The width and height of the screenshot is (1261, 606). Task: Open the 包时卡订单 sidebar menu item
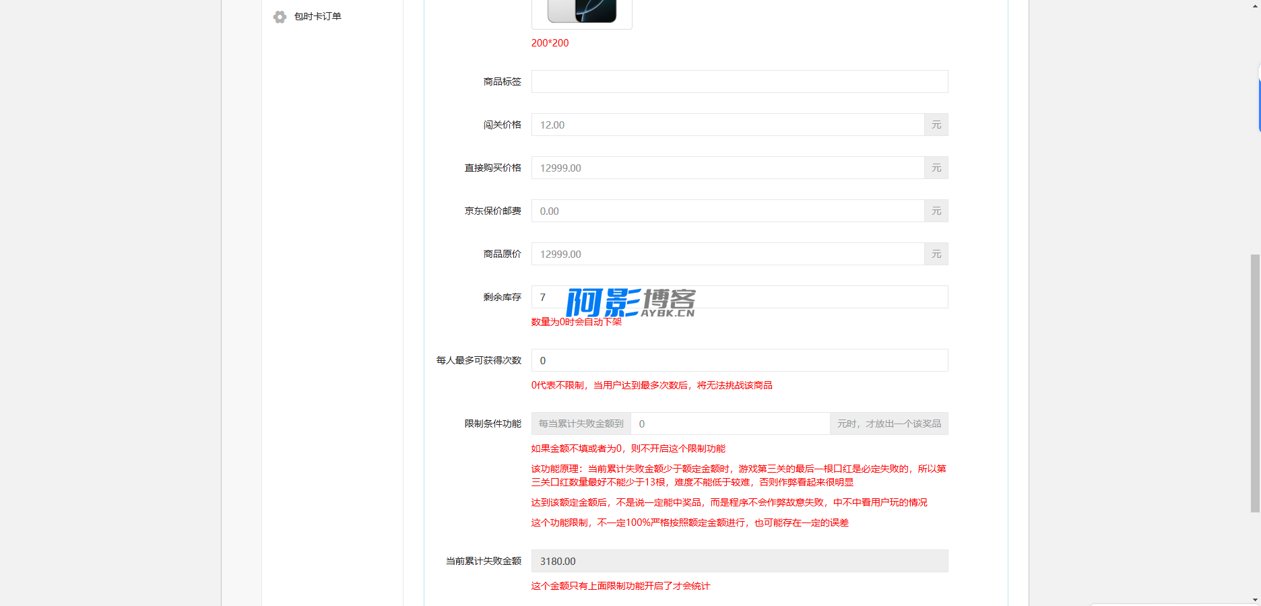[317, 17]
